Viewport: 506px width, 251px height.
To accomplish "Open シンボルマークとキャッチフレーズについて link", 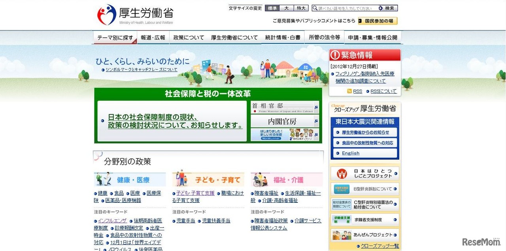I will (142, 70).
